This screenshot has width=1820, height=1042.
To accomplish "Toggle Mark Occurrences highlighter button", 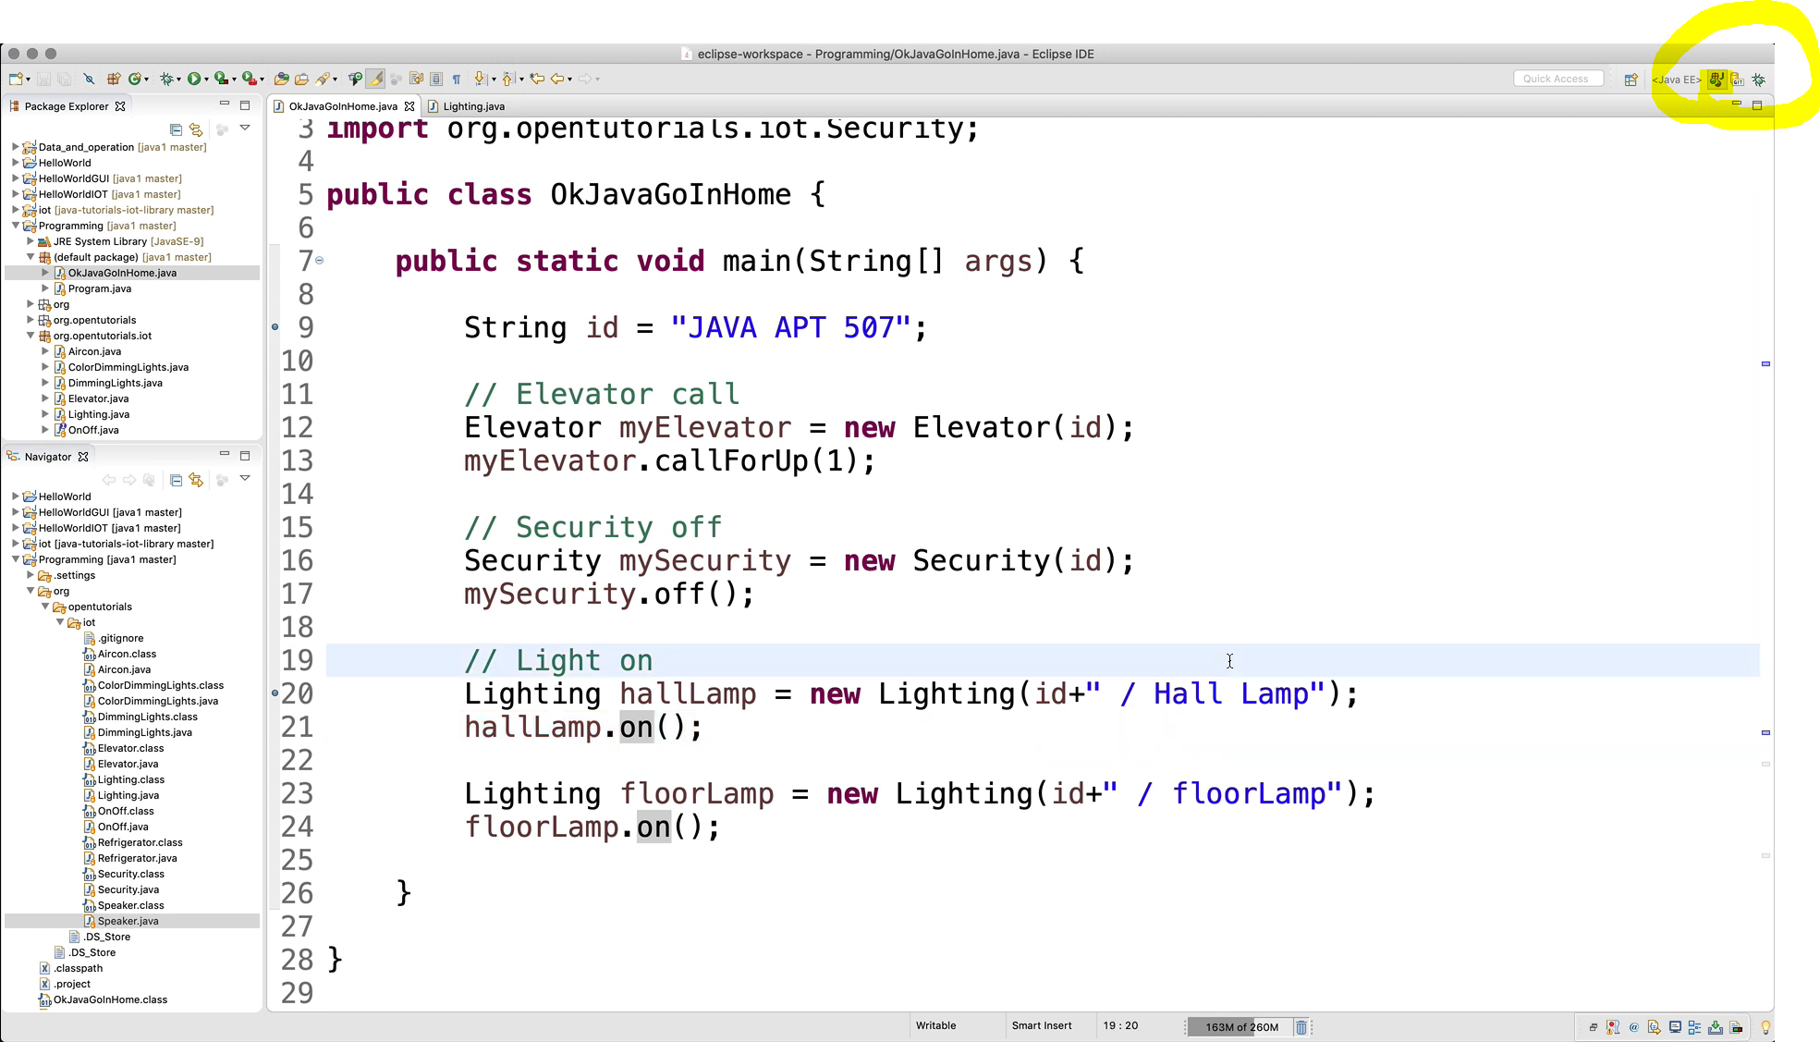I will pyautogui.click(x=376, y=80).
